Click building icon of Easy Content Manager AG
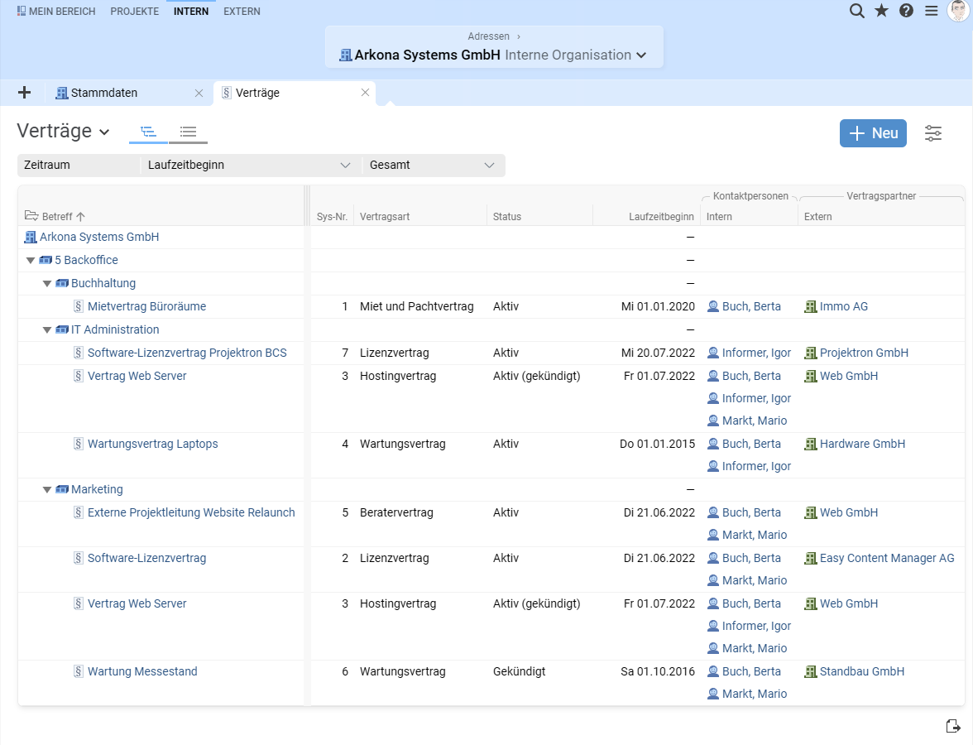 [x=811, y=558]
